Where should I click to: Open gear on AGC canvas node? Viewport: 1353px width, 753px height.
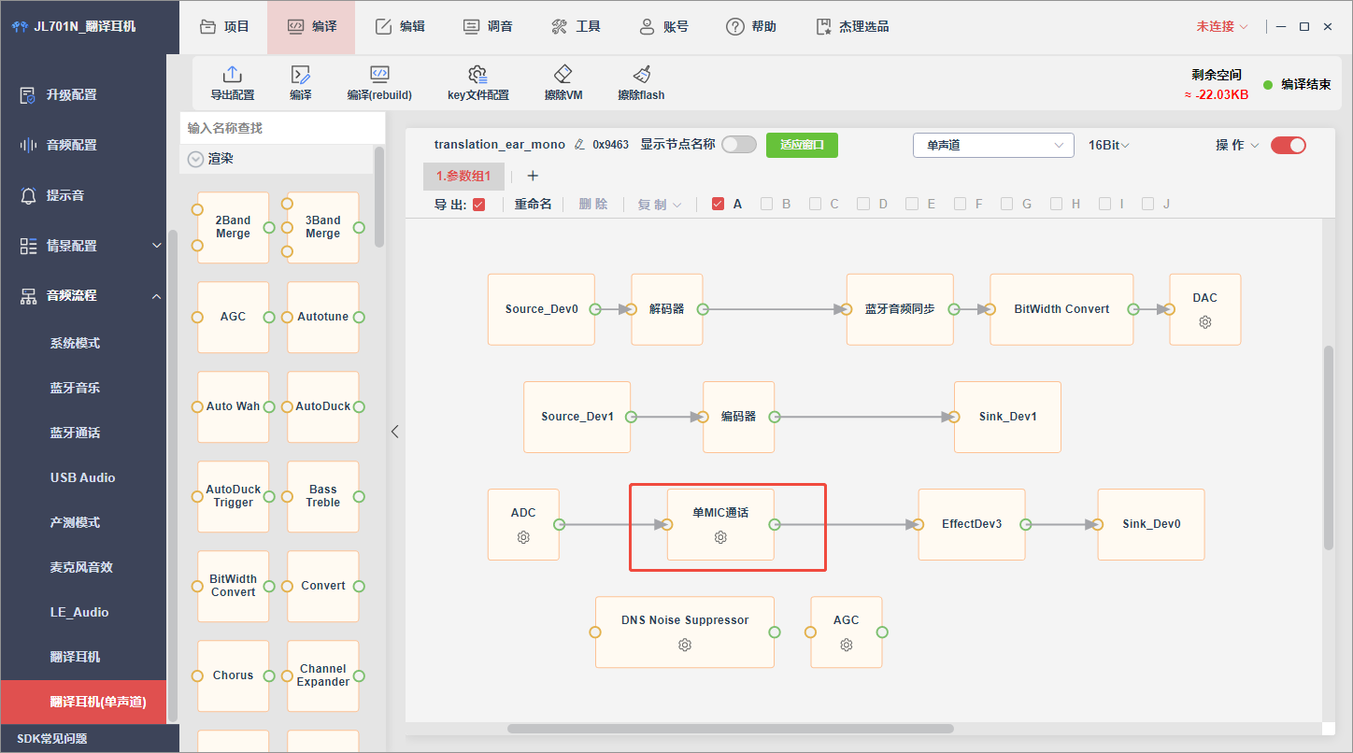pyautogui.click(x=847, y=645)
